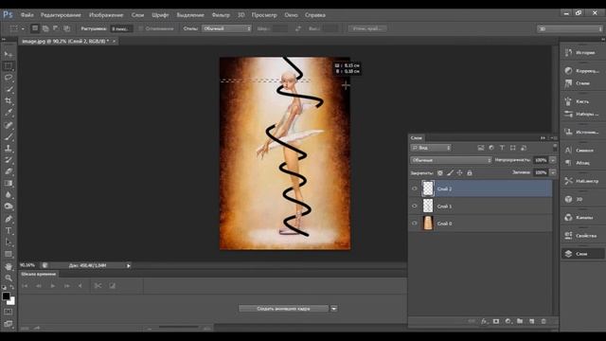Click the Растушевка feather input field

tap(121, 28)
